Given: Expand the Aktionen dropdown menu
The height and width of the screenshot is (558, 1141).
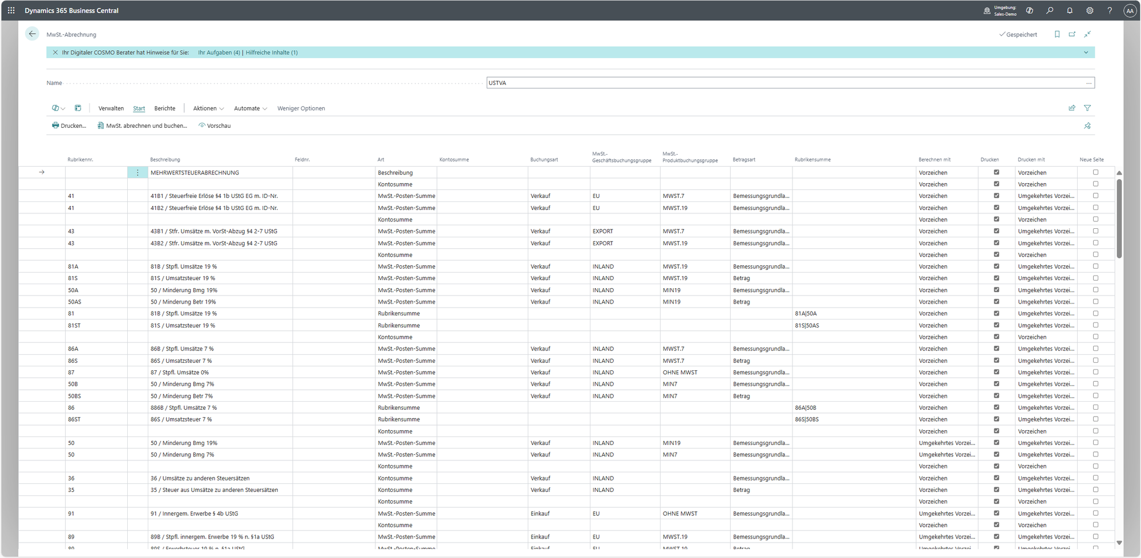Looking at the screenshot, I should point(208,108).
